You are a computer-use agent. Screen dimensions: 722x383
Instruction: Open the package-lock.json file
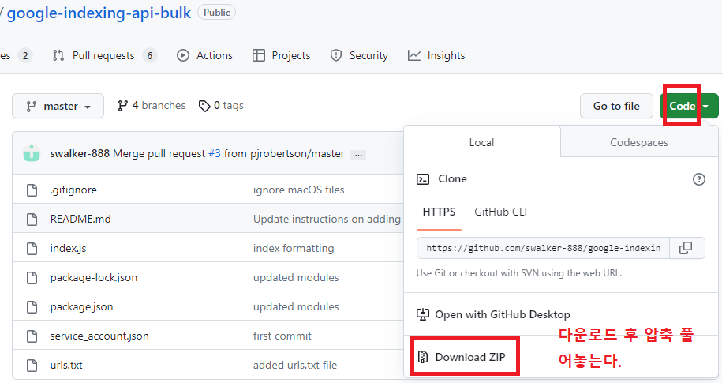click(93, 277)
